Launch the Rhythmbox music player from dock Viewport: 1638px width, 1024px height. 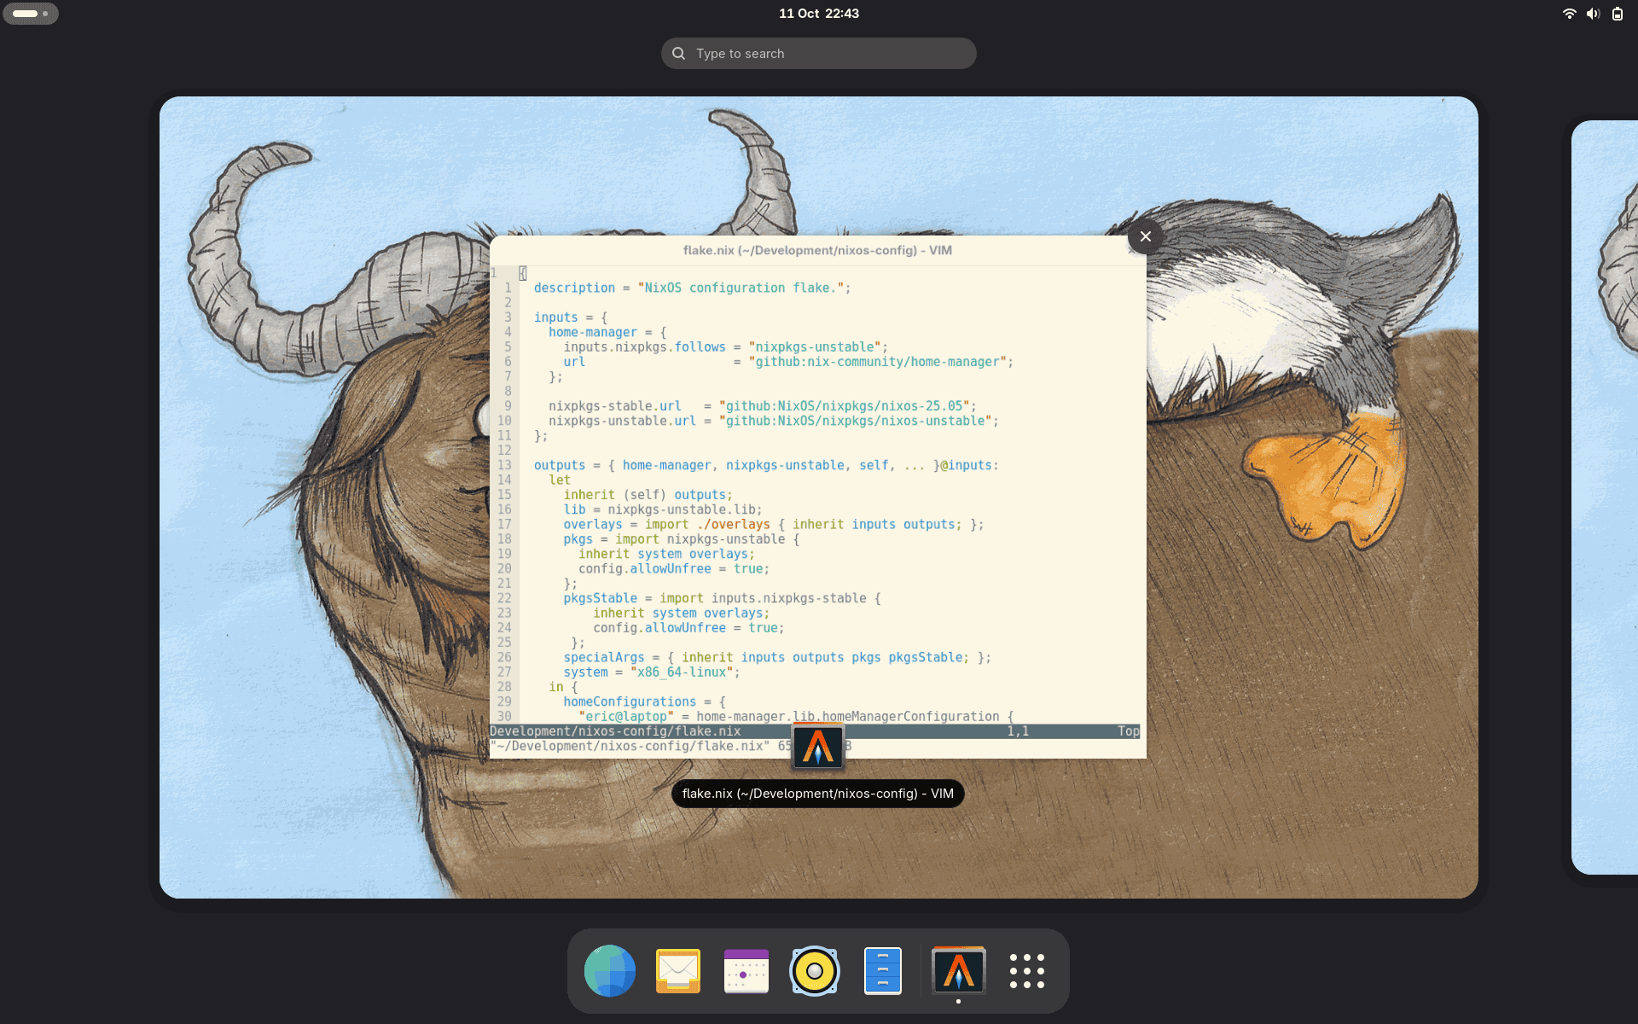pyautogui.click(x=814, y=970)
